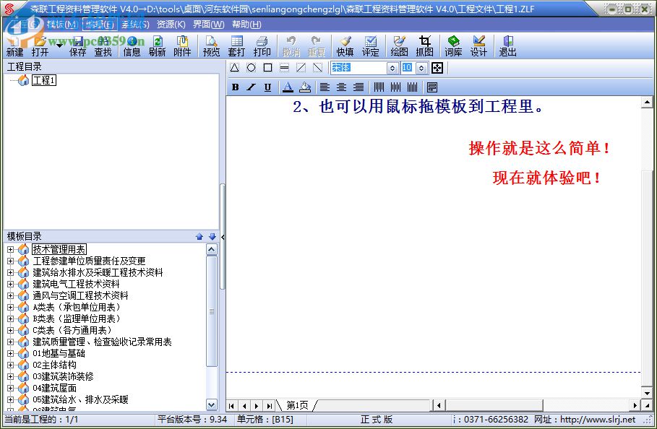Open the 附件 attachments tool
This screenshot has height=429, width=657.
183,45
